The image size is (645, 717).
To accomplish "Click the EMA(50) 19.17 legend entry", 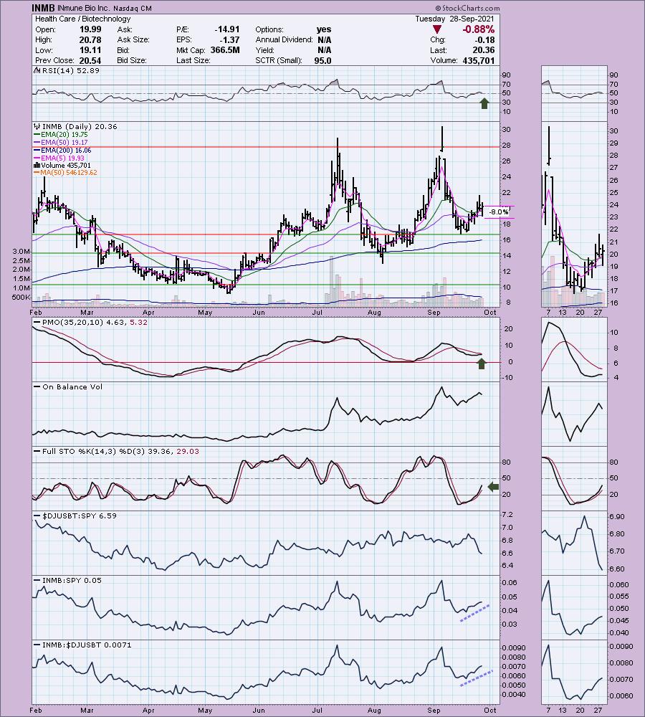I will pyautogui.click(x=64, y=142).
